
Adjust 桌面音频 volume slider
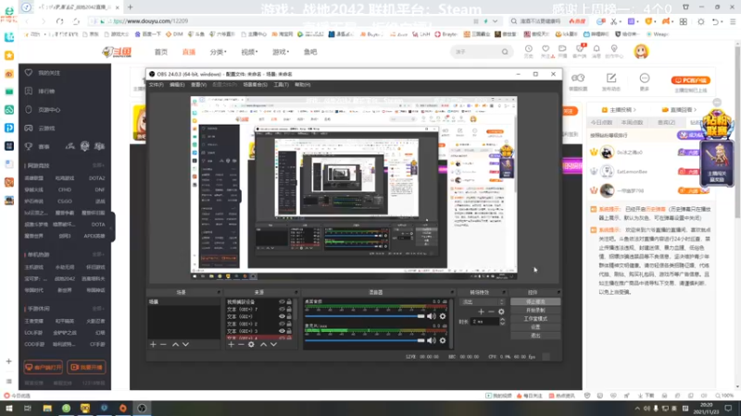365,316
